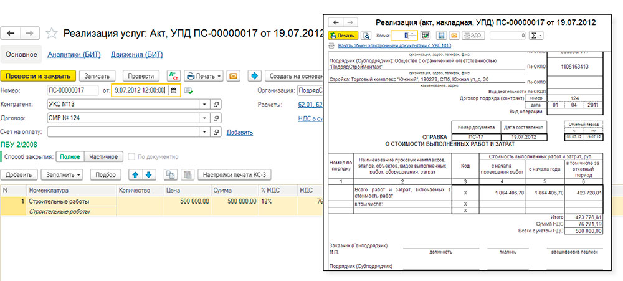Screen dimensions: 623x281
Task: Select Полное closing method
Action: click(x=70, y=157)
